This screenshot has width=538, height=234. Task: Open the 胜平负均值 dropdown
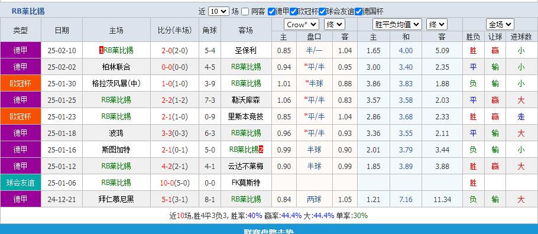click(397, 25)
